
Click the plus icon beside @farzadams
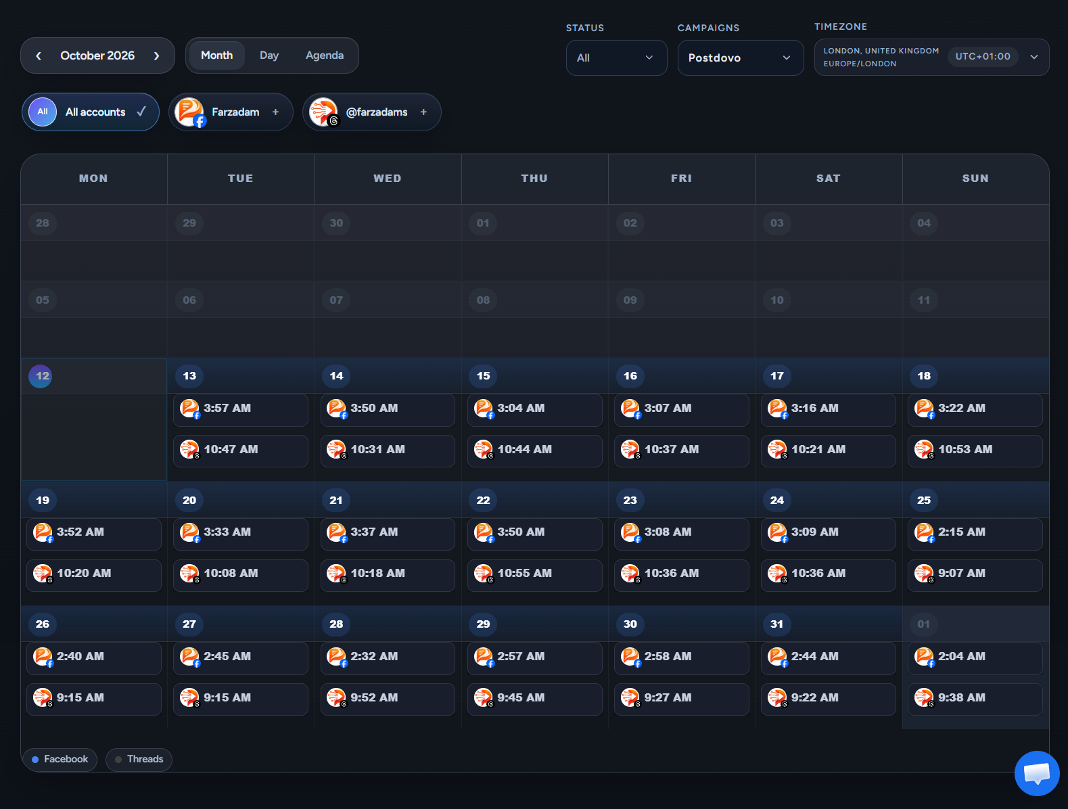423,112
